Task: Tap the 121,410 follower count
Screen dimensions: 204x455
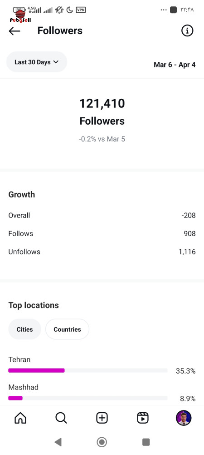Action: (102, 104)
